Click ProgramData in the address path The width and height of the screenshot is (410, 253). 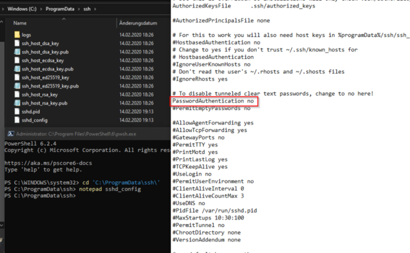coord(60,9)
